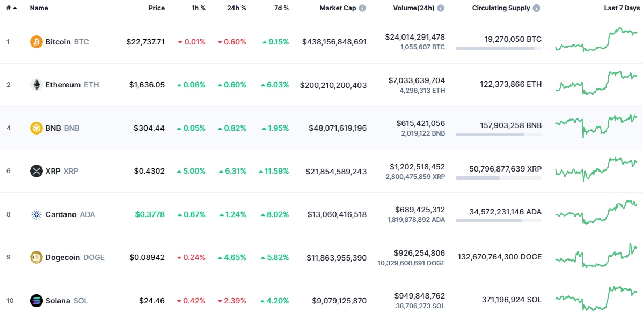643x320 pixels.
Task: Sort table by 24h % column
Action: [x=236, y=8]
